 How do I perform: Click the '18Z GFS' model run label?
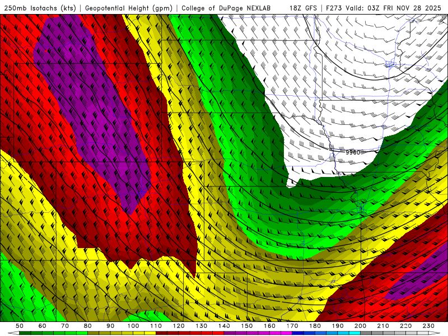tap(303, 8)
